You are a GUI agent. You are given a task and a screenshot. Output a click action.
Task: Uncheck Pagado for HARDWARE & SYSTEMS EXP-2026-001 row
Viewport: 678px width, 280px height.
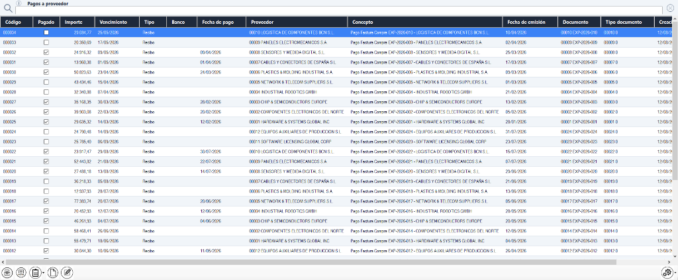click(x=46, y=122)
